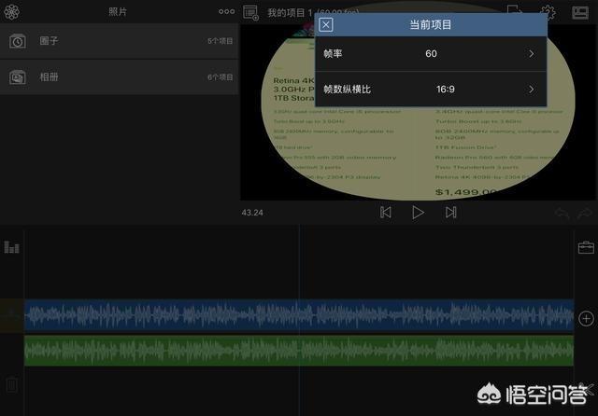The width and height of the screenshot is (598, 416).
Task: Open the 相册 albums row
Action: [x=119, y=76]
